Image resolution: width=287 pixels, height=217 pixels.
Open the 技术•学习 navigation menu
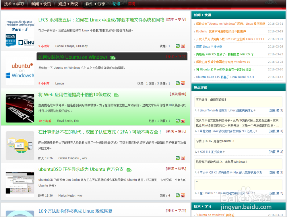(x=14, y=4)
